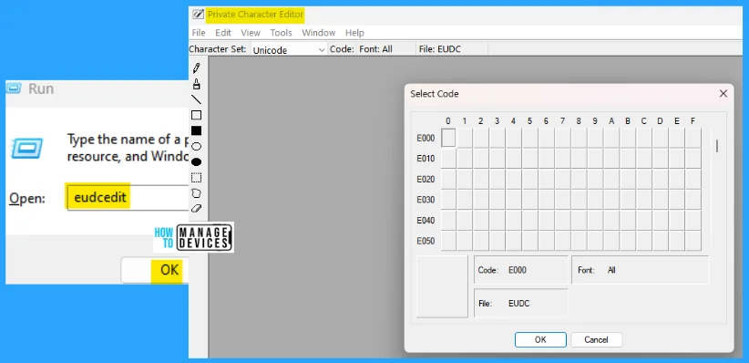Cancel the Select Code dialog
The height and width of the screenshot is (363, 749).
(596, 339)
